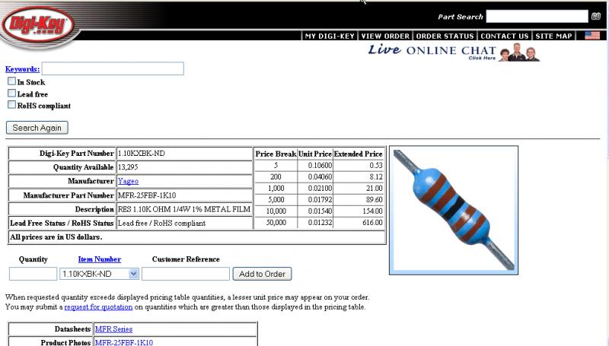609x346 pixels.
Task: Navigate to the Site Map
Action: pyautogui.click(x=553, y=36)
